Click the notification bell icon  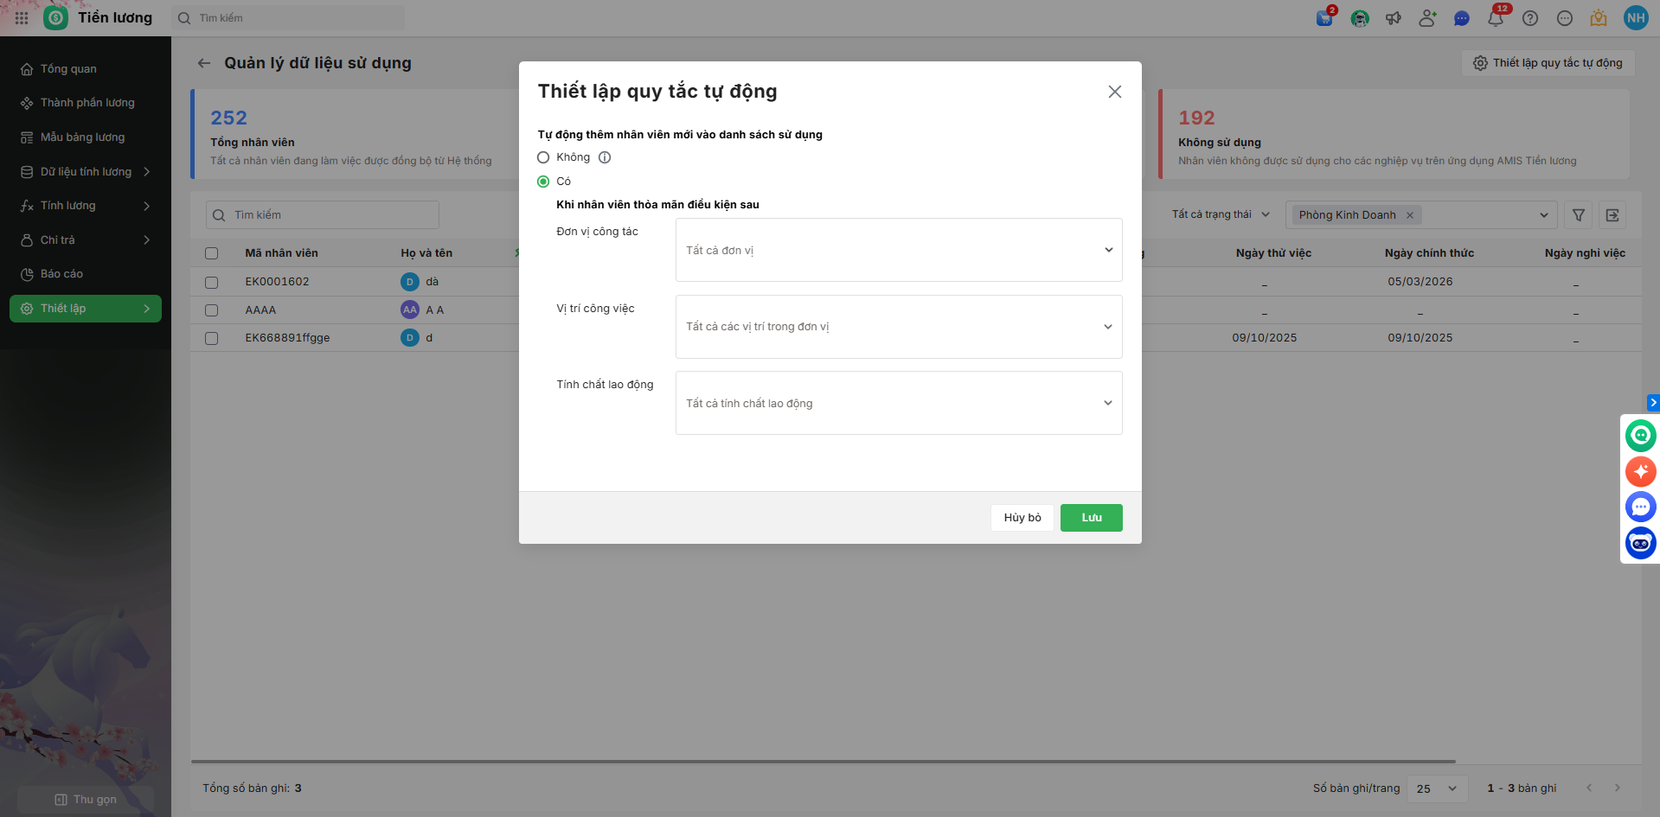[1495, 18]
